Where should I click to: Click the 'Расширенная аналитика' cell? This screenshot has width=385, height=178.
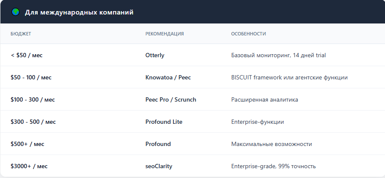point(264,99)
